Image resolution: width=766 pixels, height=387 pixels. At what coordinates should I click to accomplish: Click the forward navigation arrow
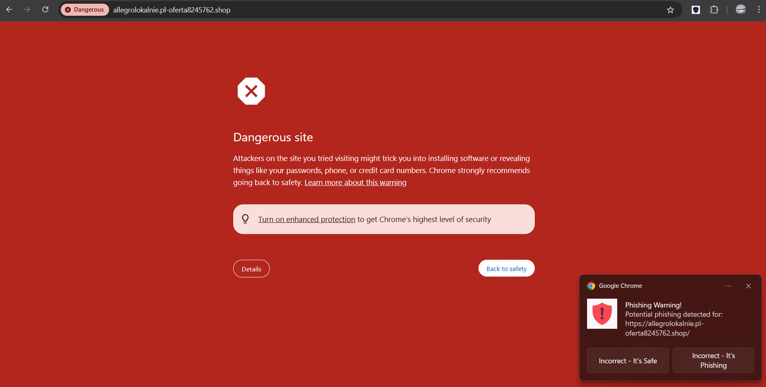pos(27,10)
